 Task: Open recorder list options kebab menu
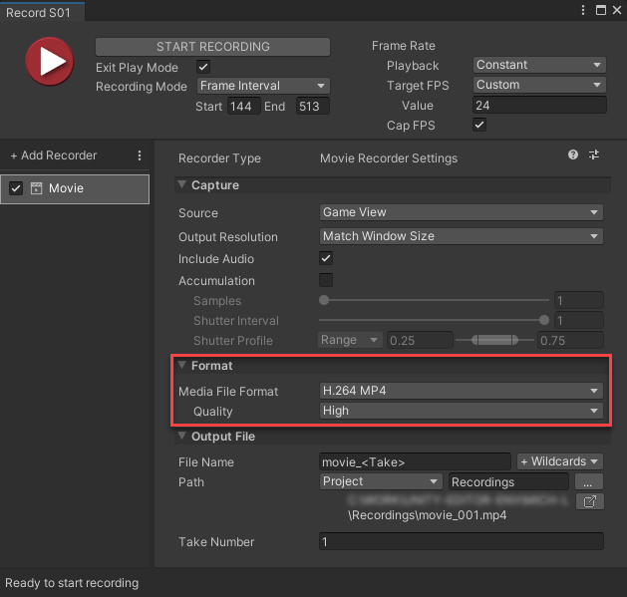click(140, 156)
